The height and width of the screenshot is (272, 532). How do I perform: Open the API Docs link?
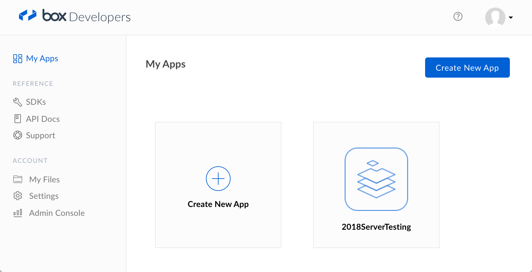(43, 119)
